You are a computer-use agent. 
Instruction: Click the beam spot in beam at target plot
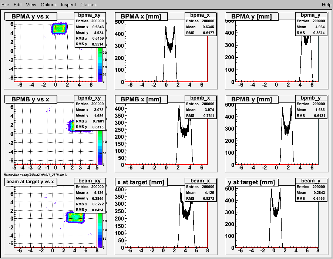click(75, 217)
